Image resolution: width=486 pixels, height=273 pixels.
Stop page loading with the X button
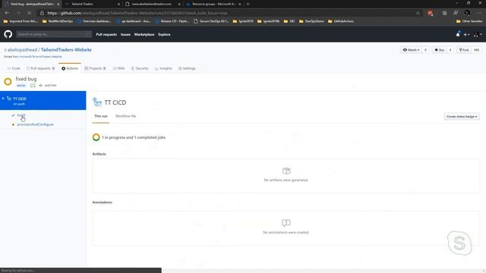point(29,13)
